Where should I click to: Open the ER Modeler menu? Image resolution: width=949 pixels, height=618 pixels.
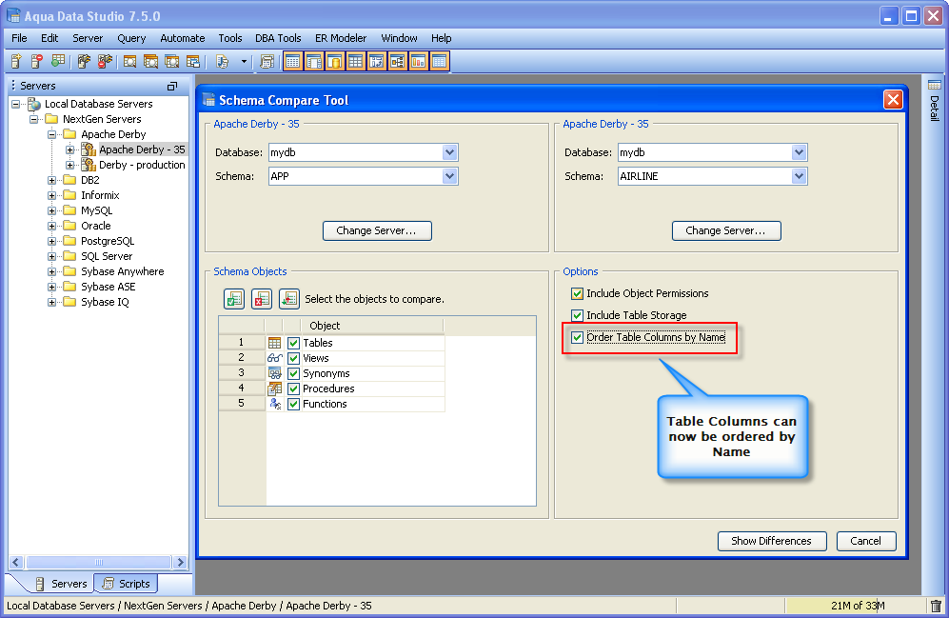click(341, 38)
